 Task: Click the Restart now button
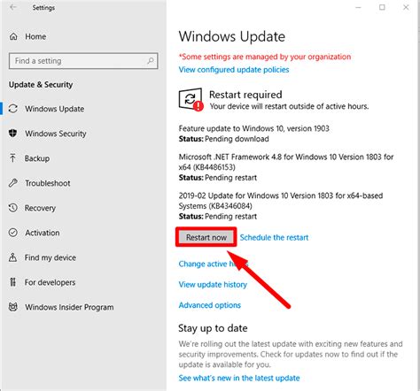(206, 237)
